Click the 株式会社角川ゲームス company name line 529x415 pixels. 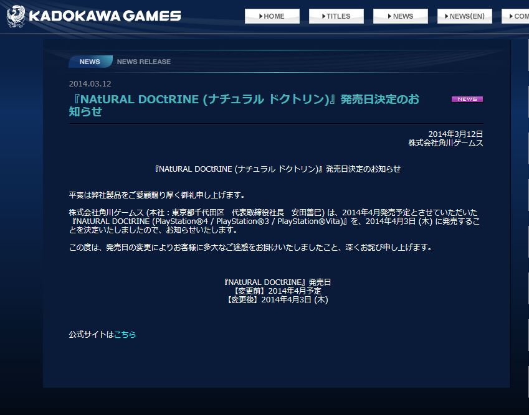click(446, 143)
